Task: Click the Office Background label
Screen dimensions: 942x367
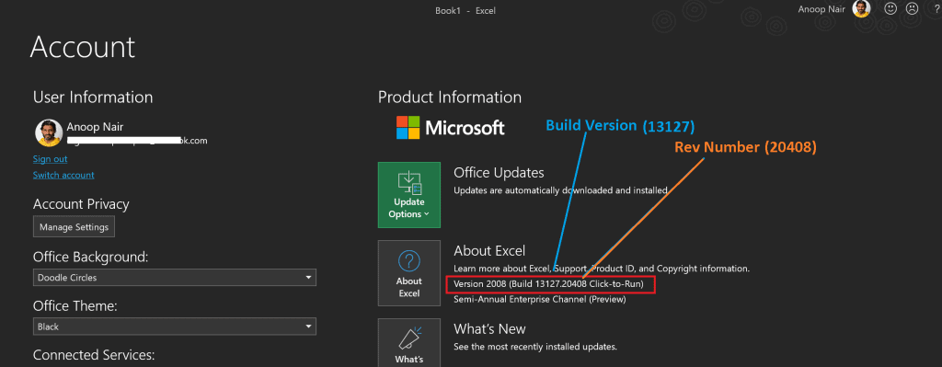Action: (x=90, y=257)
